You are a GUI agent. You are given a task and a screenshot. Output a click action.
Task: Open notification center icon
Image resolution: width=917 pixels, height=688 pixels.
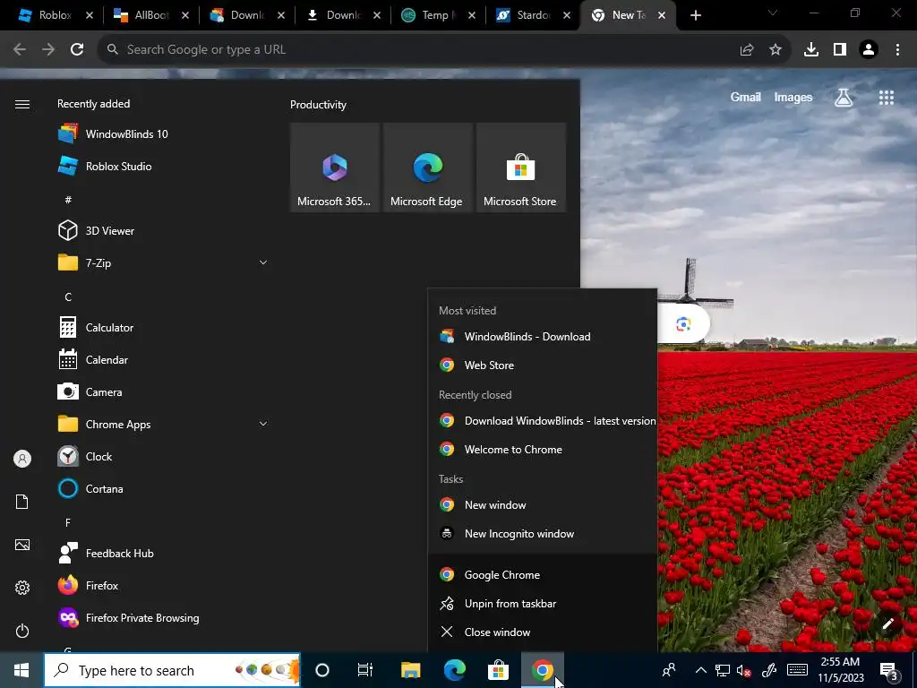[x=889, y=671]
